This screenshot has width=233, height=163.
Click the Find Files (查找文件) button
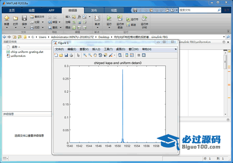tap(37, 17)
